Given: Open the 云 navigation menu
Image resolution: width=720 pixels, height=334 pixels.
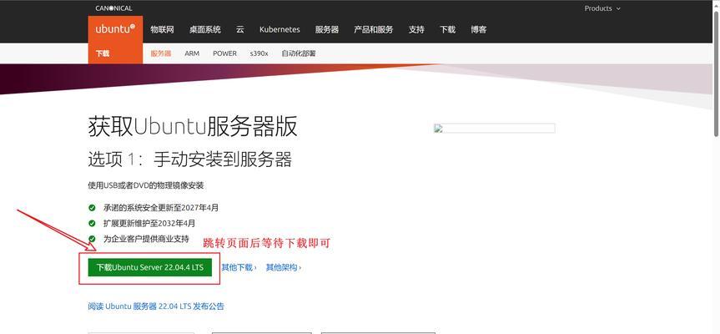Looking at the screenshot, I should [240, 29].
